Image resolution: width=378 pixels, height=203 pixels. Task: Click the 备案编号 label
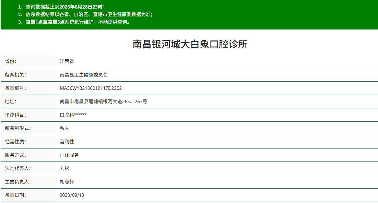click(15, 88)
